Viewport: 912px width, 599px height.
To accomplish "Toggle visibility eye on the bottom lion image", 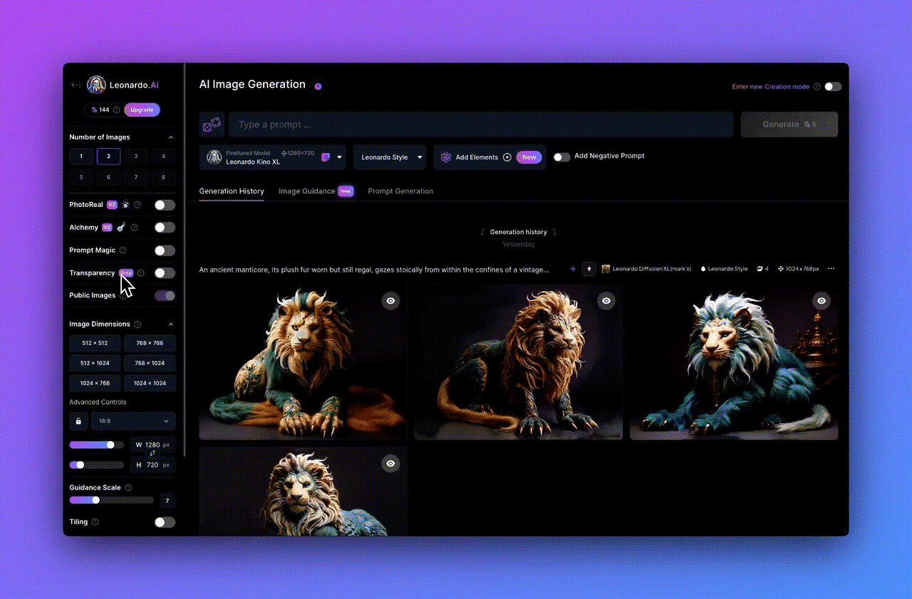I will (390, 464).
